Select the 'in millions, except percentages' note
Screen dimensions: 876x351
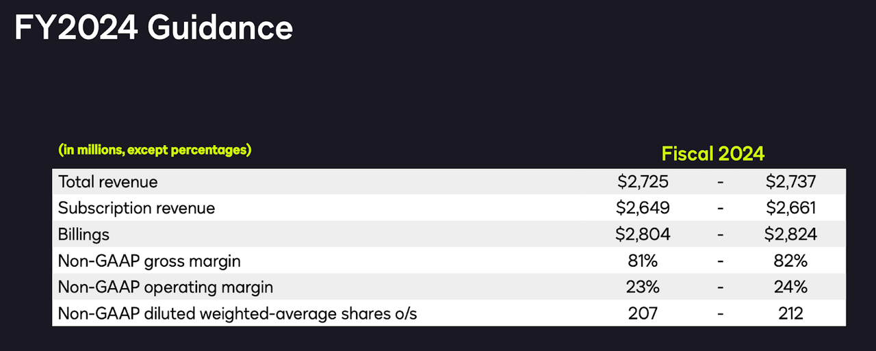[155, 150]
